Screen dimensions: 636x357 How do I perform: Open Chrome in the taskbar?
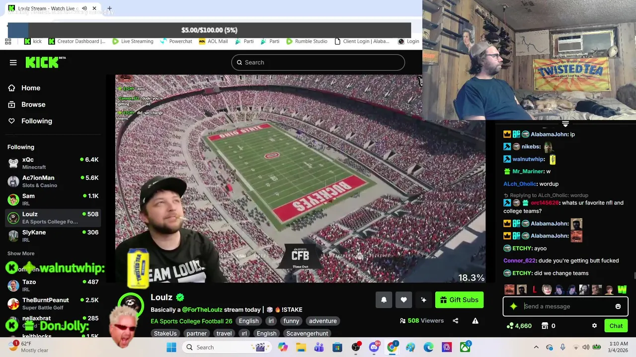click(x=393, y=347)
